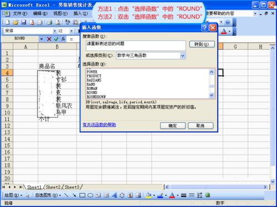Image resolution: width=277 pixels, height=207 pixels.
Task: Select RADIANS in the function list
Action: pyautogui.click(x=94, y=80)
